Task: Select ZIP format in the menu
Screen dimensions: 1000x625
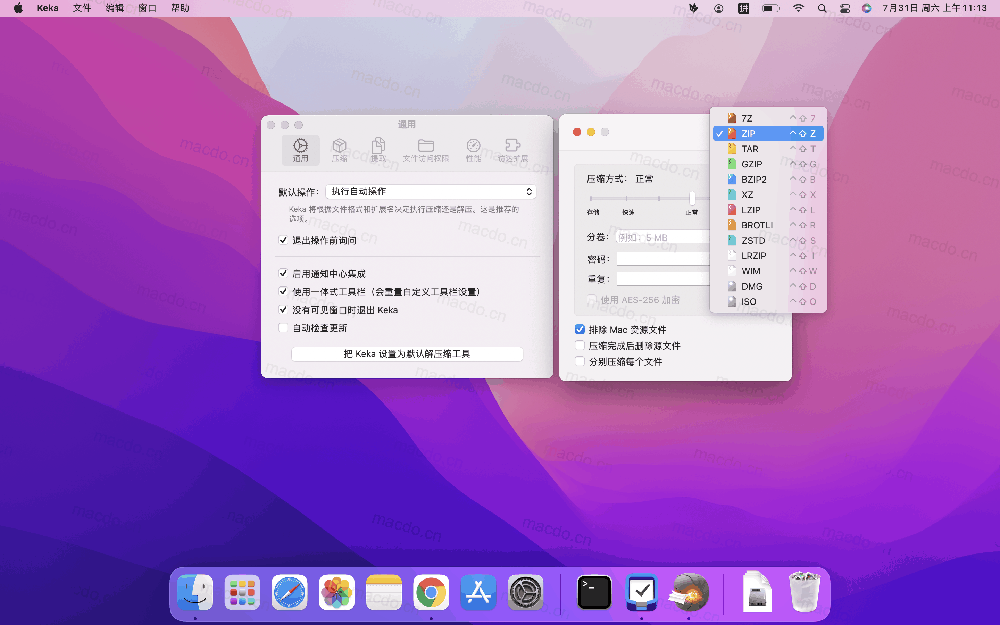Action: (x=768, y=134)
